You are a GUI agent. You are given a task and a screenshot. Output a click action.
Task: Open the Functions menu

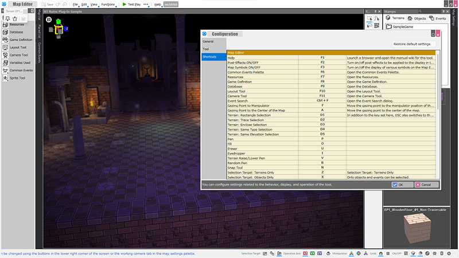click(108, 5)
